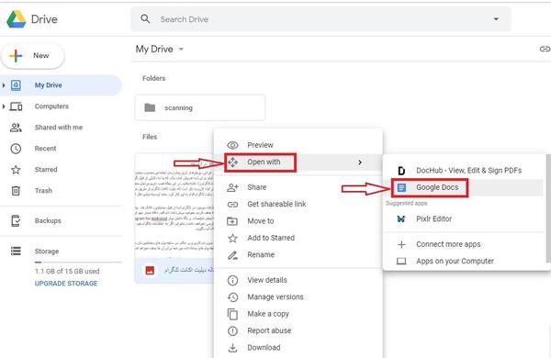The width and height of the screenshot is (551, 358).
Task: Choose Apps on your Computer
Action: 464,261
